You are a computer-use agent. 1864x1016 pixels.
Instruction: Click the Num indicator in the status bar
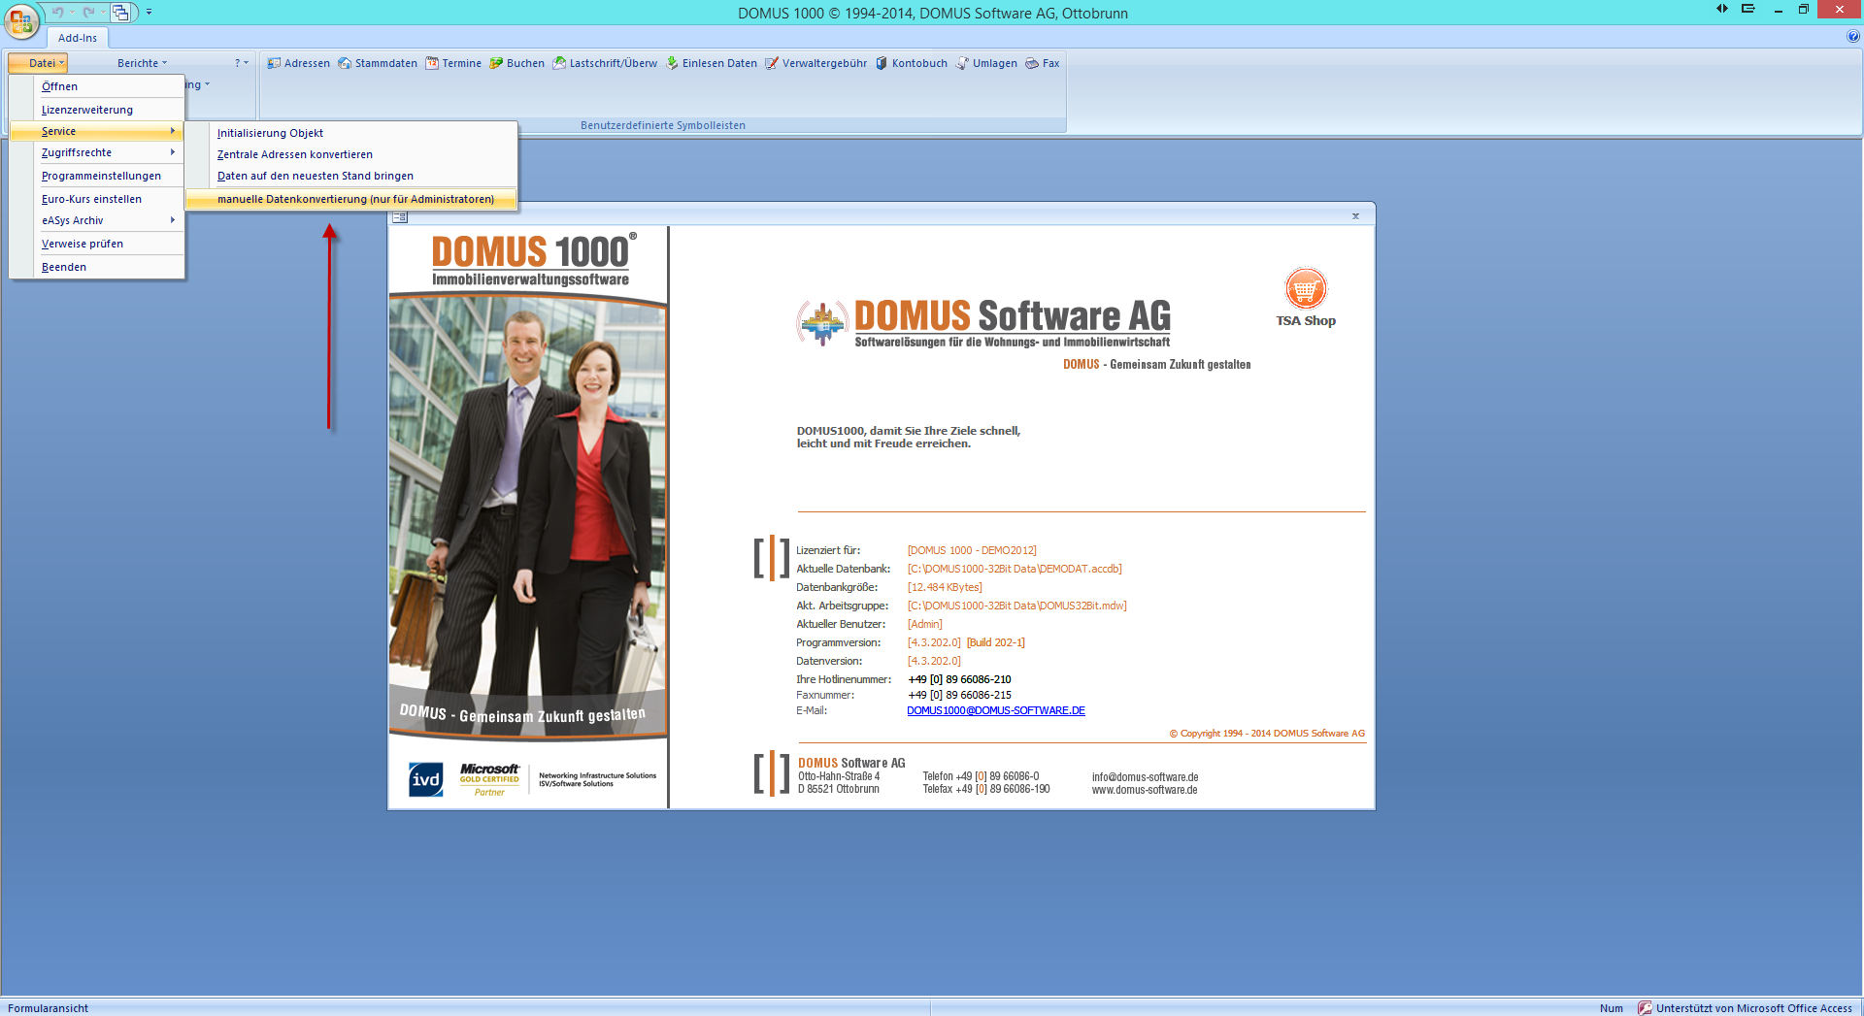point(1611,1008)
